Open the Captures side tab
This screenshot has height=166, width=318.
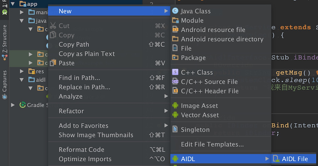click(x=4, y=85)
